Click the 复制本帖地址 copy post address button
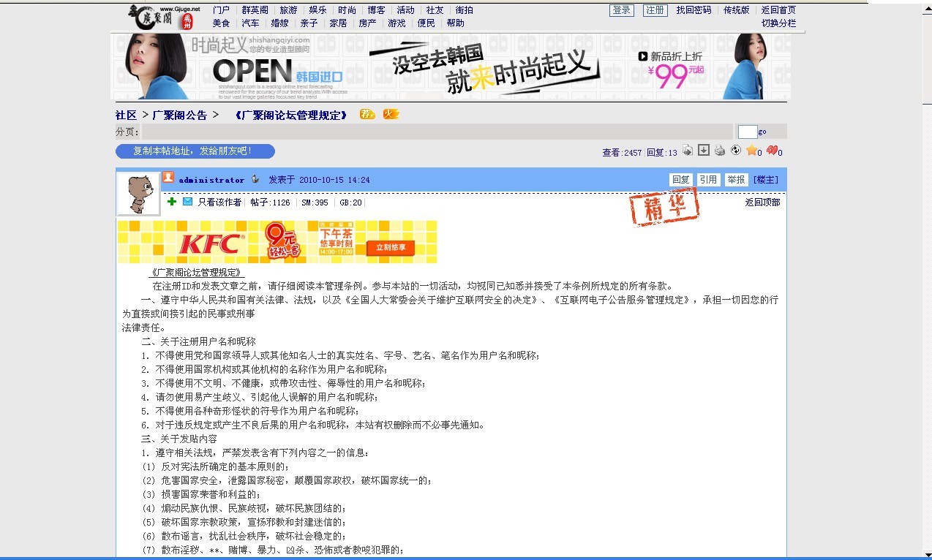Viewport: 932px width, 560px height. (195, 151)
